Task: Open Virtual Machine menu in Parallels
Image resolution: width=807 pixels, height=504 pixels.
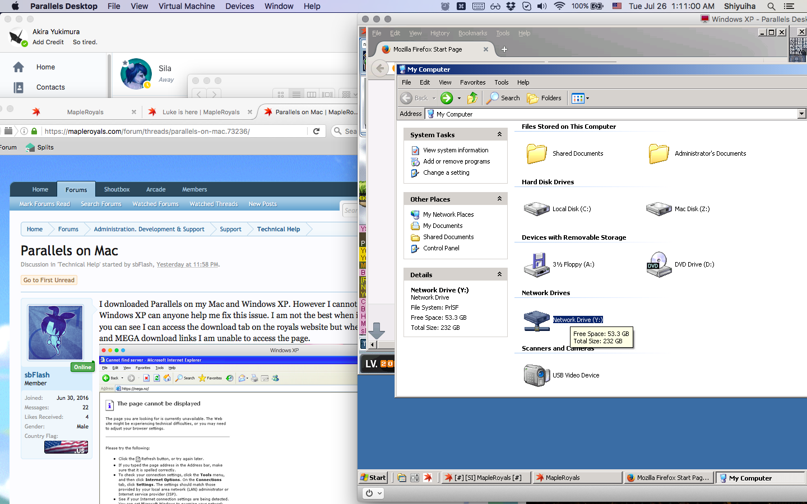Action: (187, 6)
